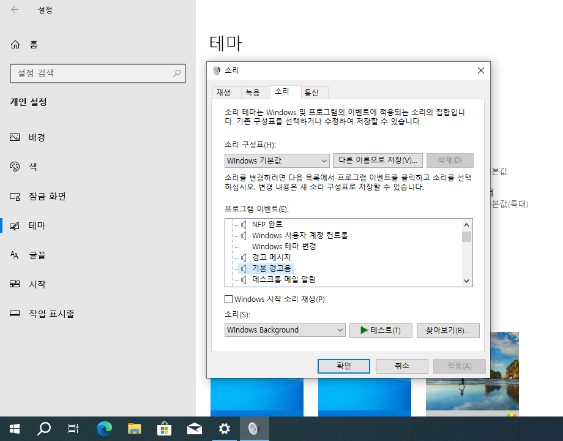Select Windows 테마 변경 event
Image resolution: width=563 pixels, height=441 pixels.
[284, 247]
